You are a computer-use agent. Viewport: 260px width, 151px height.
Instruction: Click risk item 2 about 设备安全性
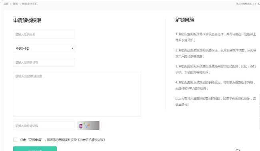pos(216,53)
